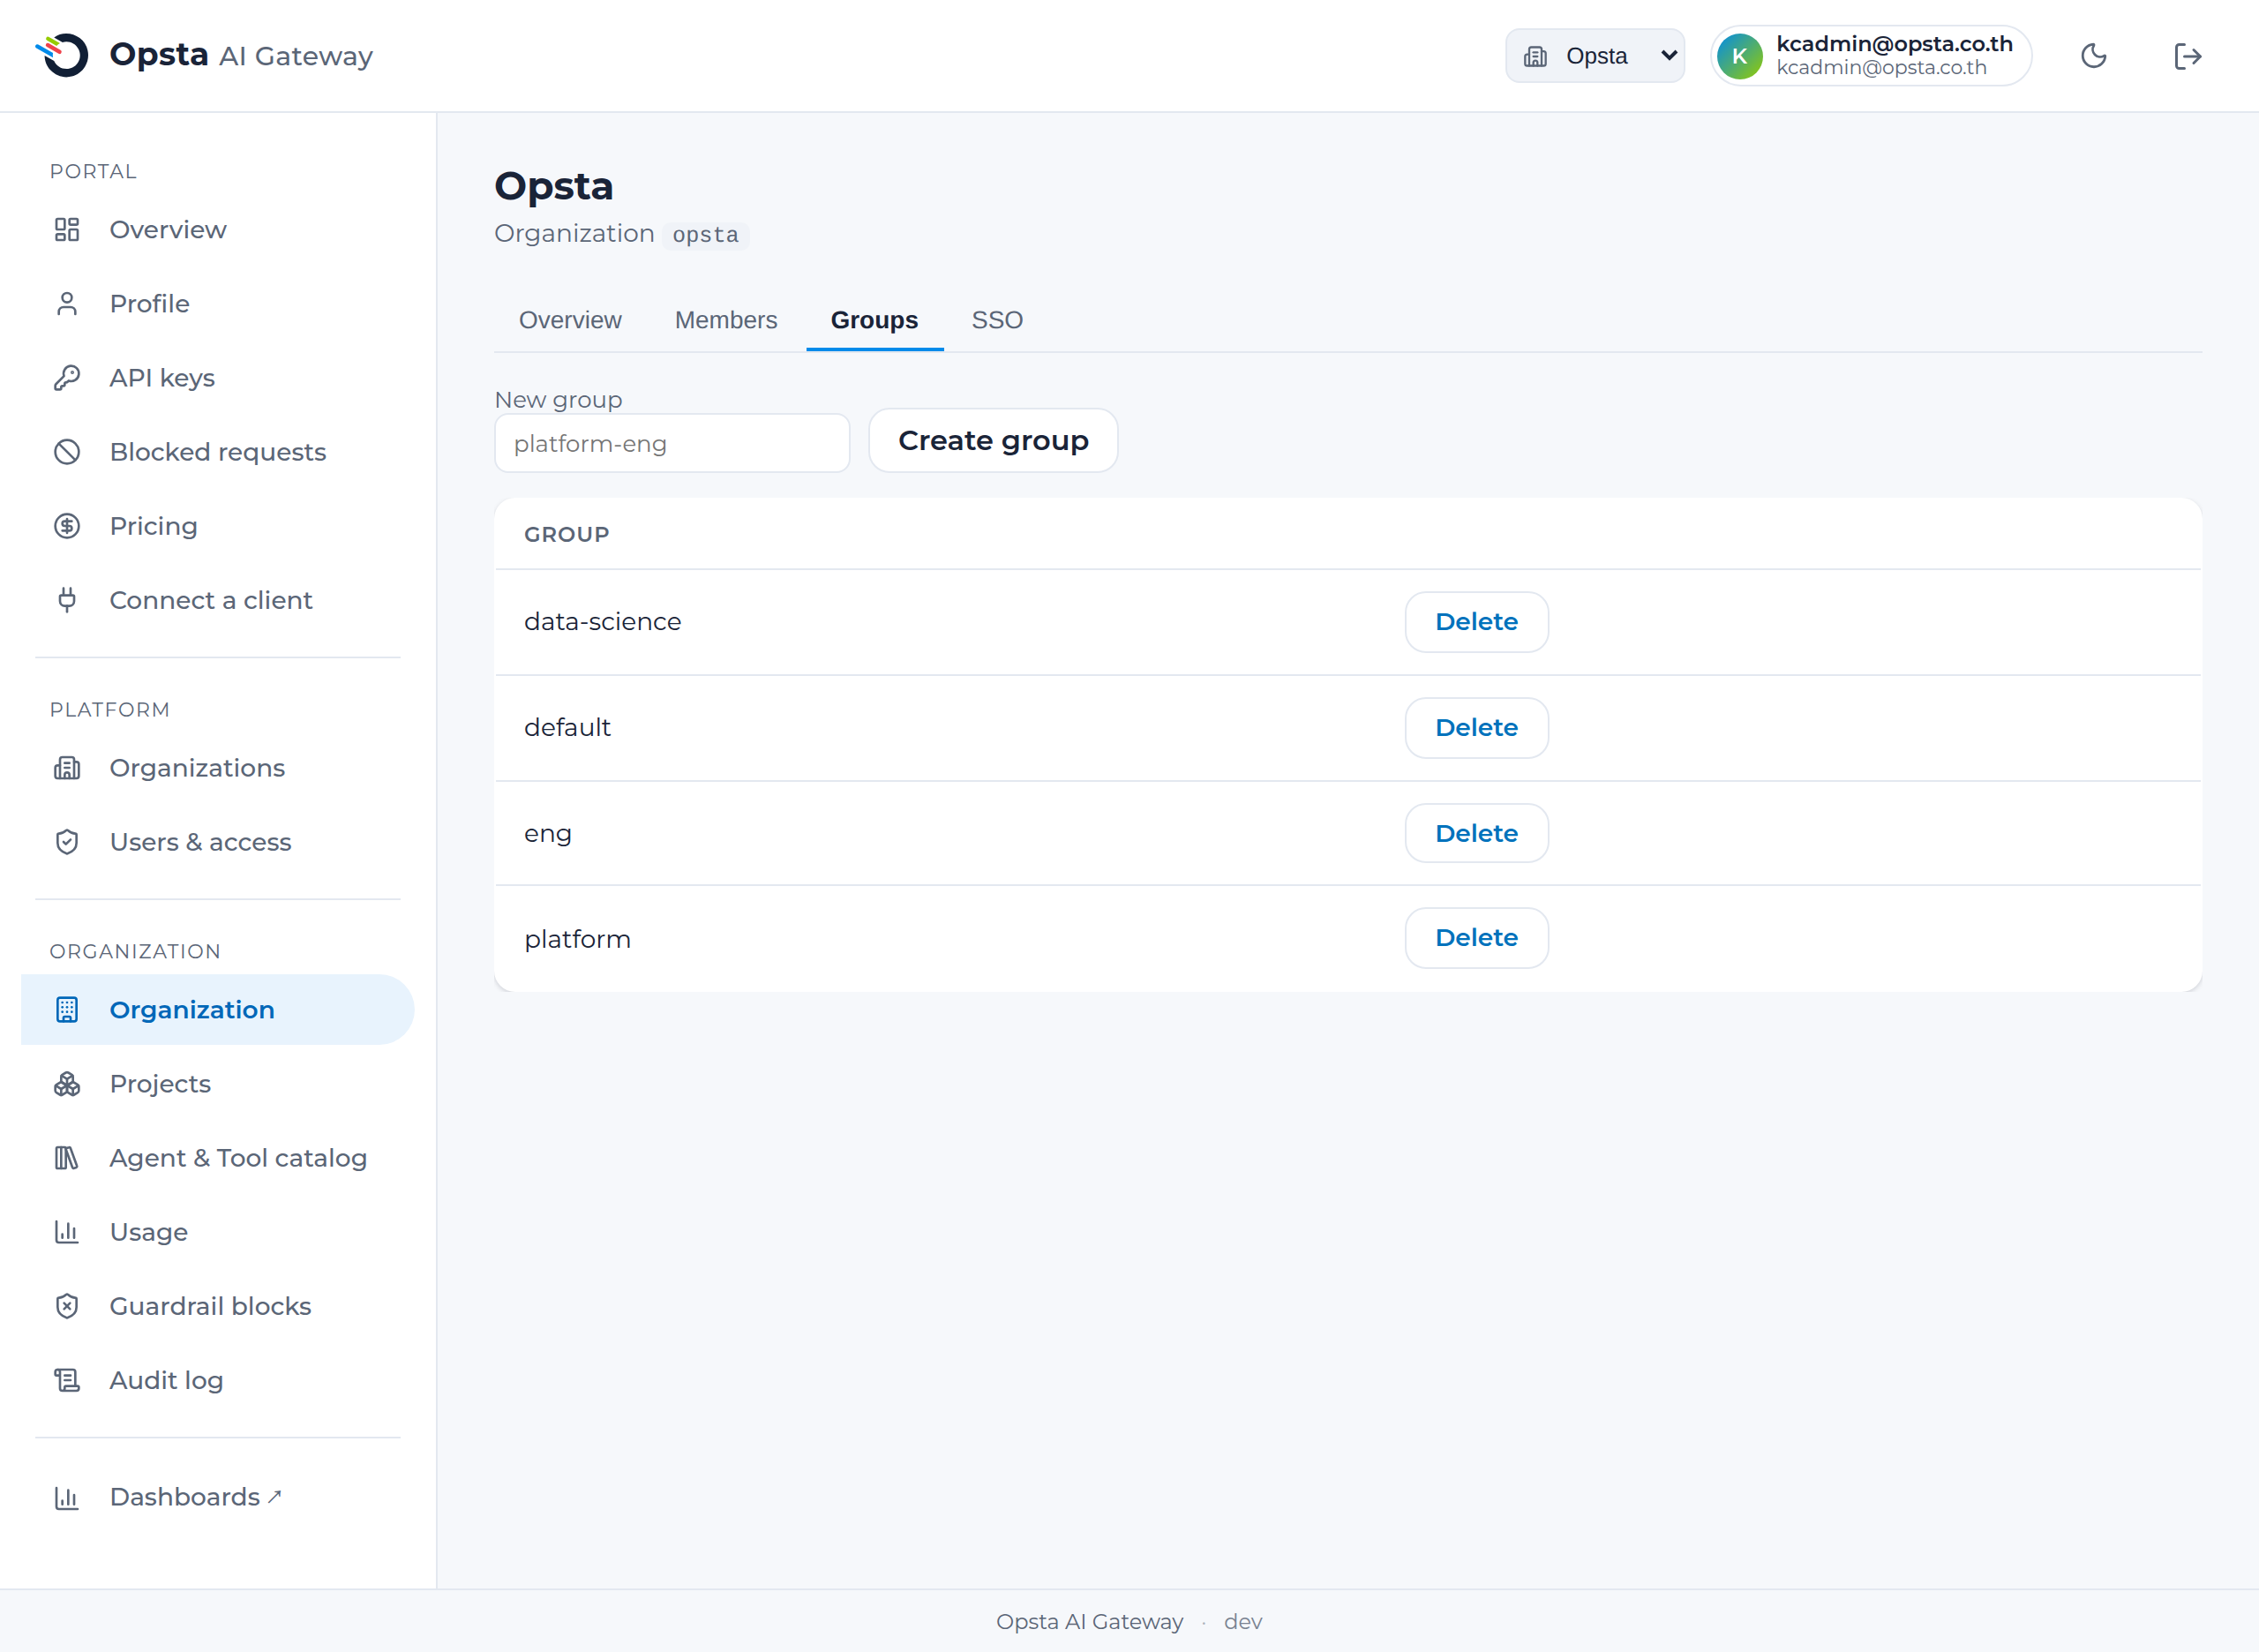The image size is (2259, 1652).
Task: Select Organization in the sidebar
Action: [x=217, y=1010]
